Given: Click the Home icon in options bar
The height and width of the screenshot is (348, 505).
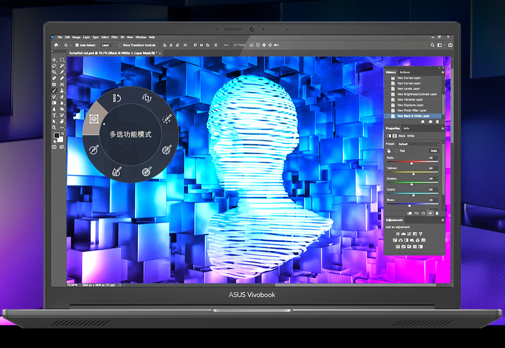Looking at the screenshot, I should tap(56, 45).
